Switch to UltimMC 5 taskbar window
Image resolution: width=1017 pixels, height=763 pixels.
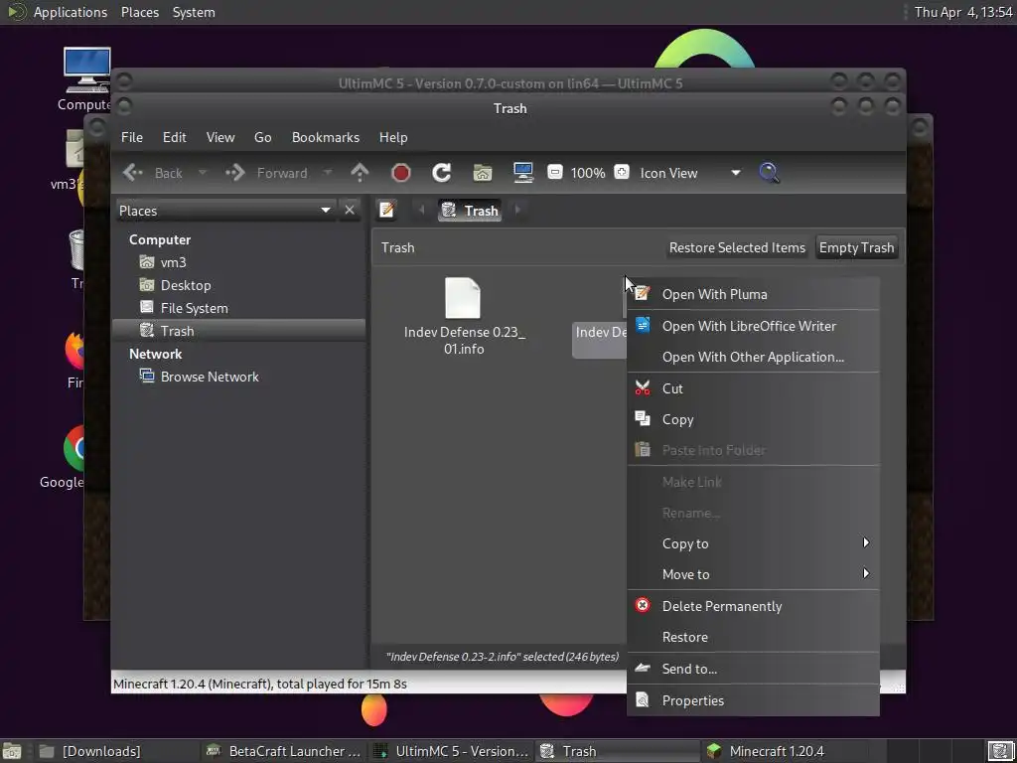(451, 751)
